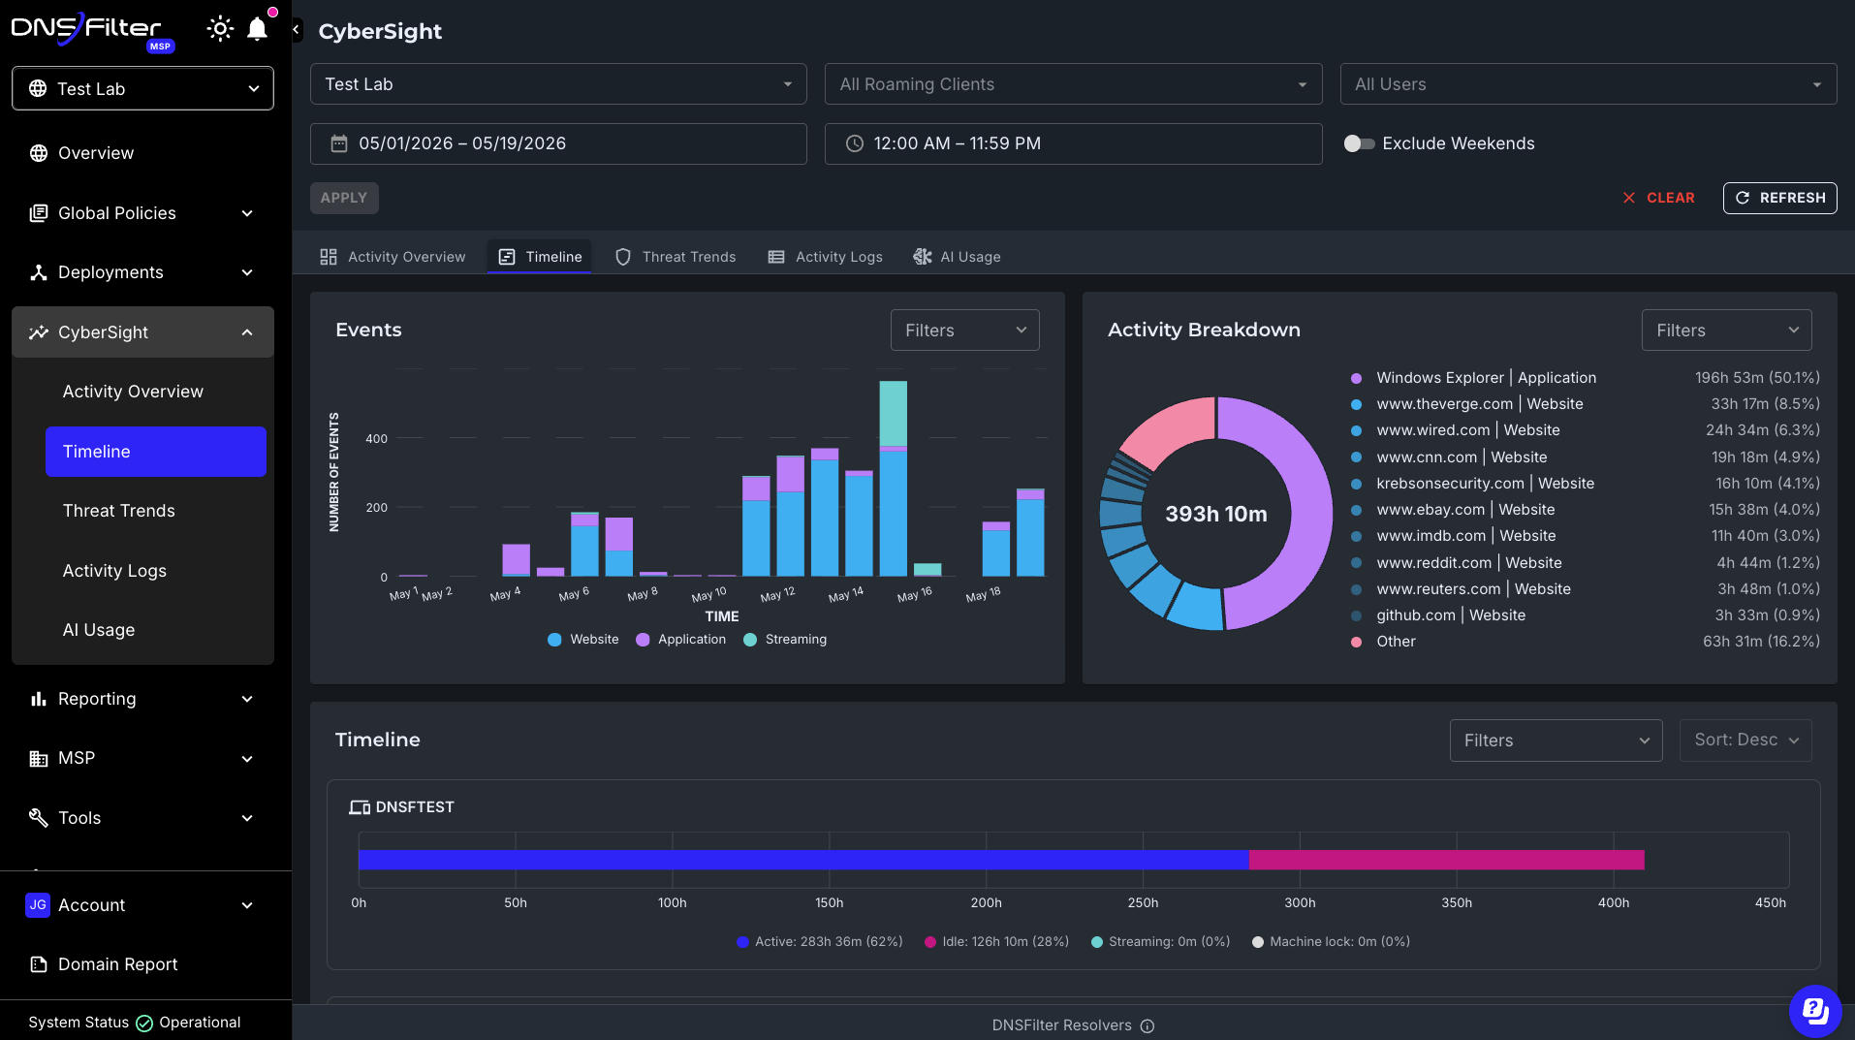This screenshot has width=1855, height=1040.
Task: Toggle Exclude Weekends switch
Action: point(1359,143)
